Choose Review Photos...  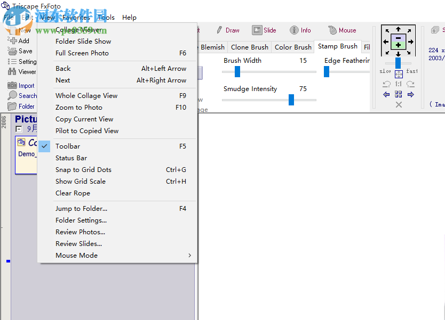tap(117, 232)
